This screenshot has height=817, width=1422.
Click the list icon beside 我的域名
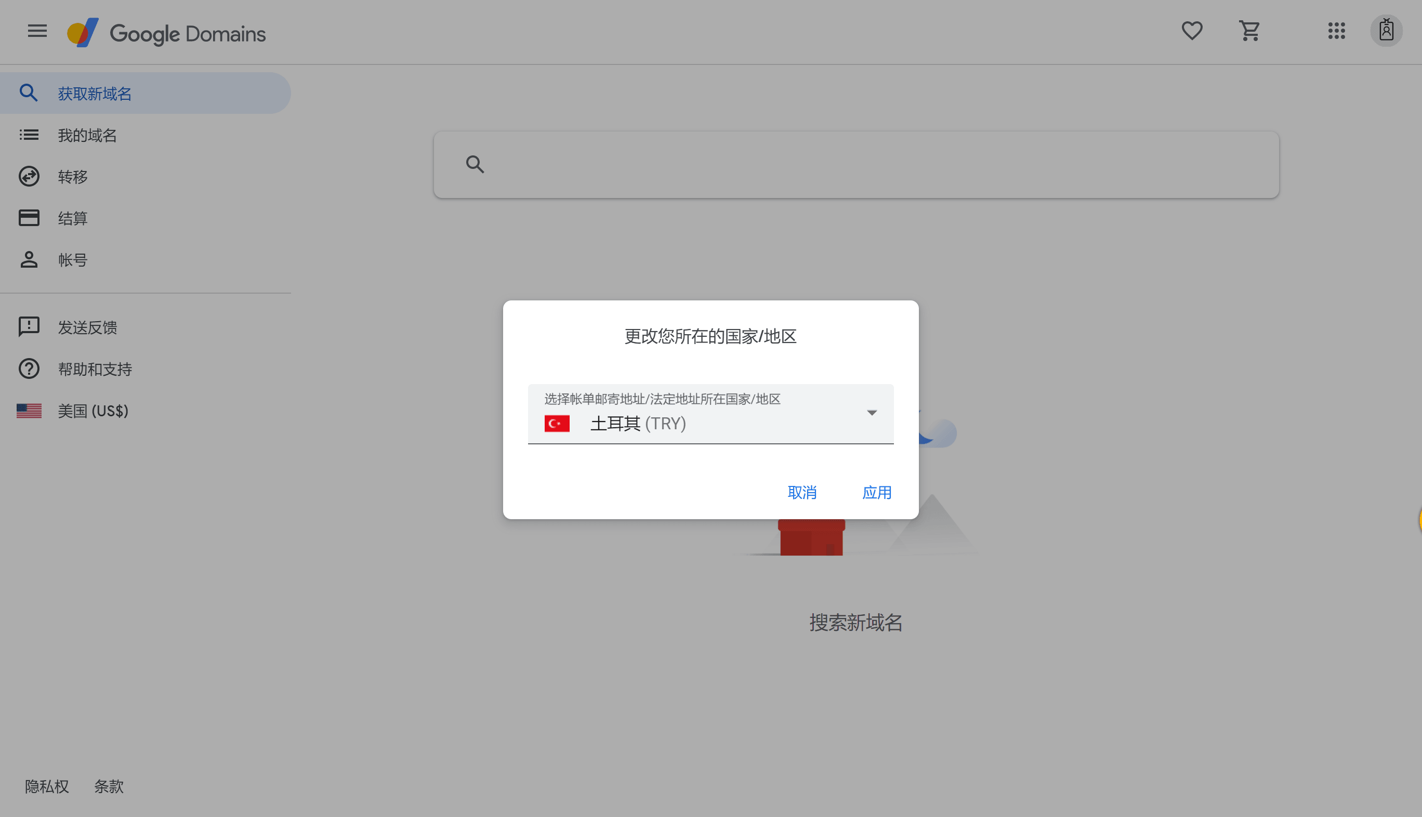click(29, 135)
